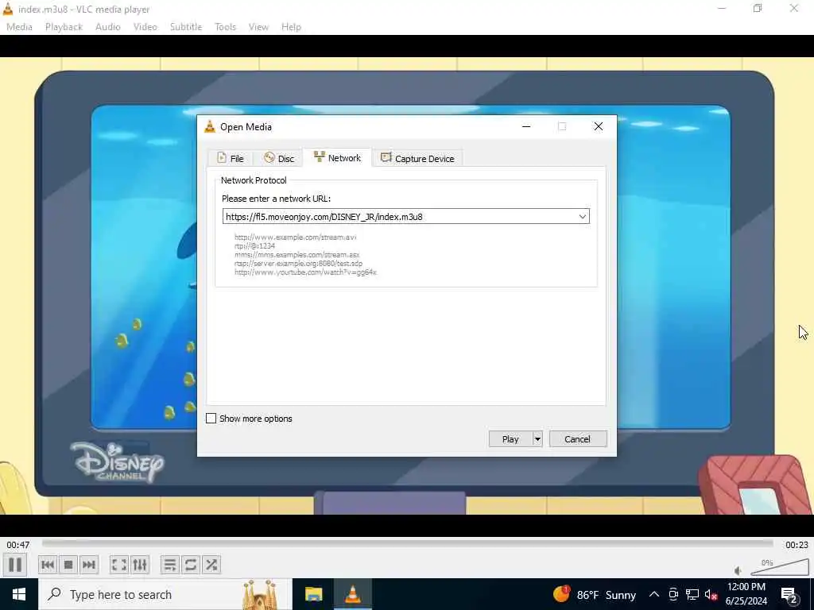The height and width of the screenshot is (610, 814).
Task: Click the taskbar search box
Action: click(165, 594)
